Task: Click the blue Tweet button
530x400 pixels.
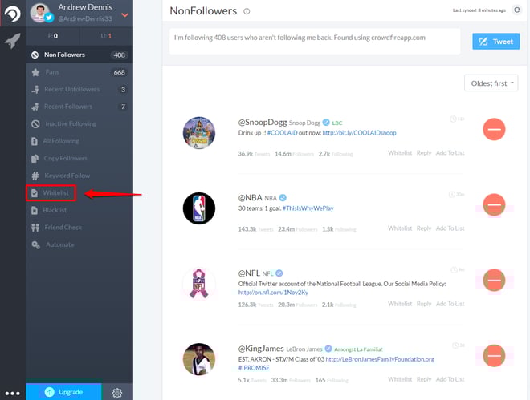Action: pyautogui.click(x=495, y=42)
